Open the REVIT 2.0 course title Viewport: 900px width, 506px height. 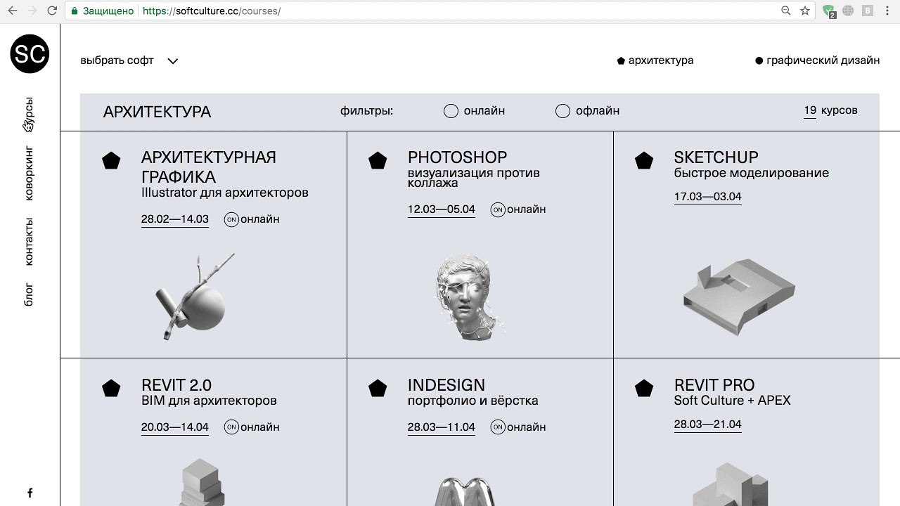pyautogui.click(x=176, y=385)
